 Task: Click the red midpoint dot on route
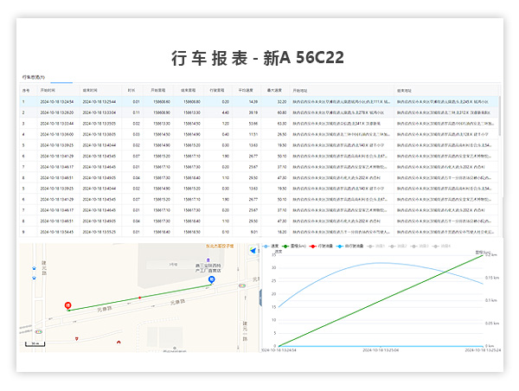point(141,297)
